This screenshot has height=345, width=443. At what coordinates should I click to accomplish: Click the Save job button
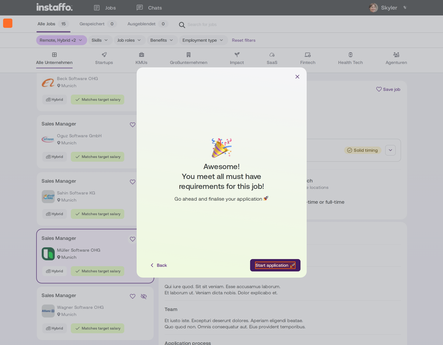coord(388,89)
